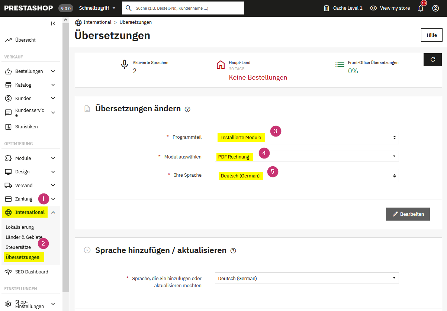The image size is (447, 311).
Task: Open the Schnellzugriff dropdown
Action: (97, 8)
